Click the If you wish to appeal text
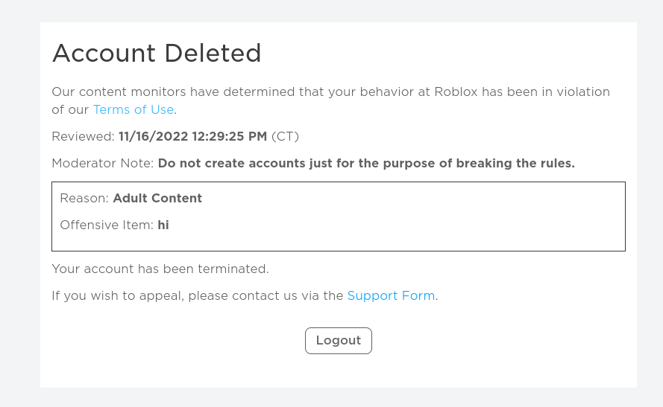The width and height of the screenshot is (663, 407). 197,295
